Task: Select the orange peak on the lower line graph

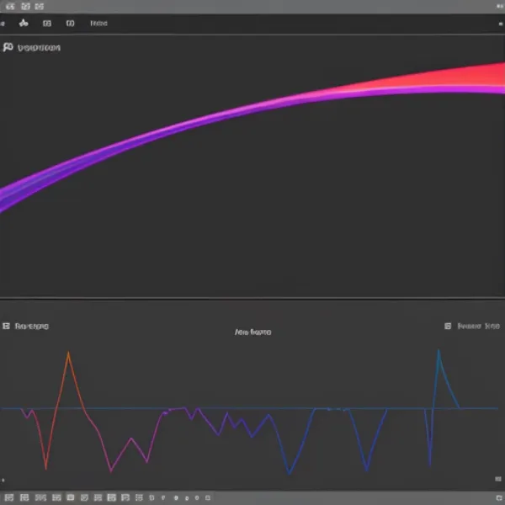Action: [x=68, y=353]
